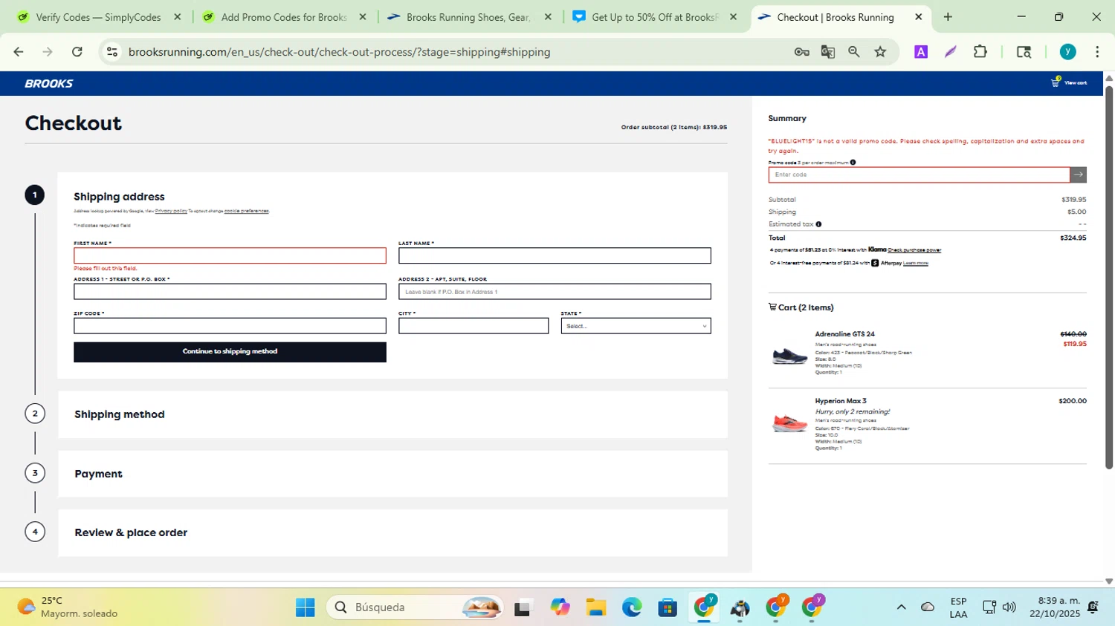Image resolution: width=1115 pixels, height=626 pixels.
Task: Click the Payment step heading
Action: (98, 474)
